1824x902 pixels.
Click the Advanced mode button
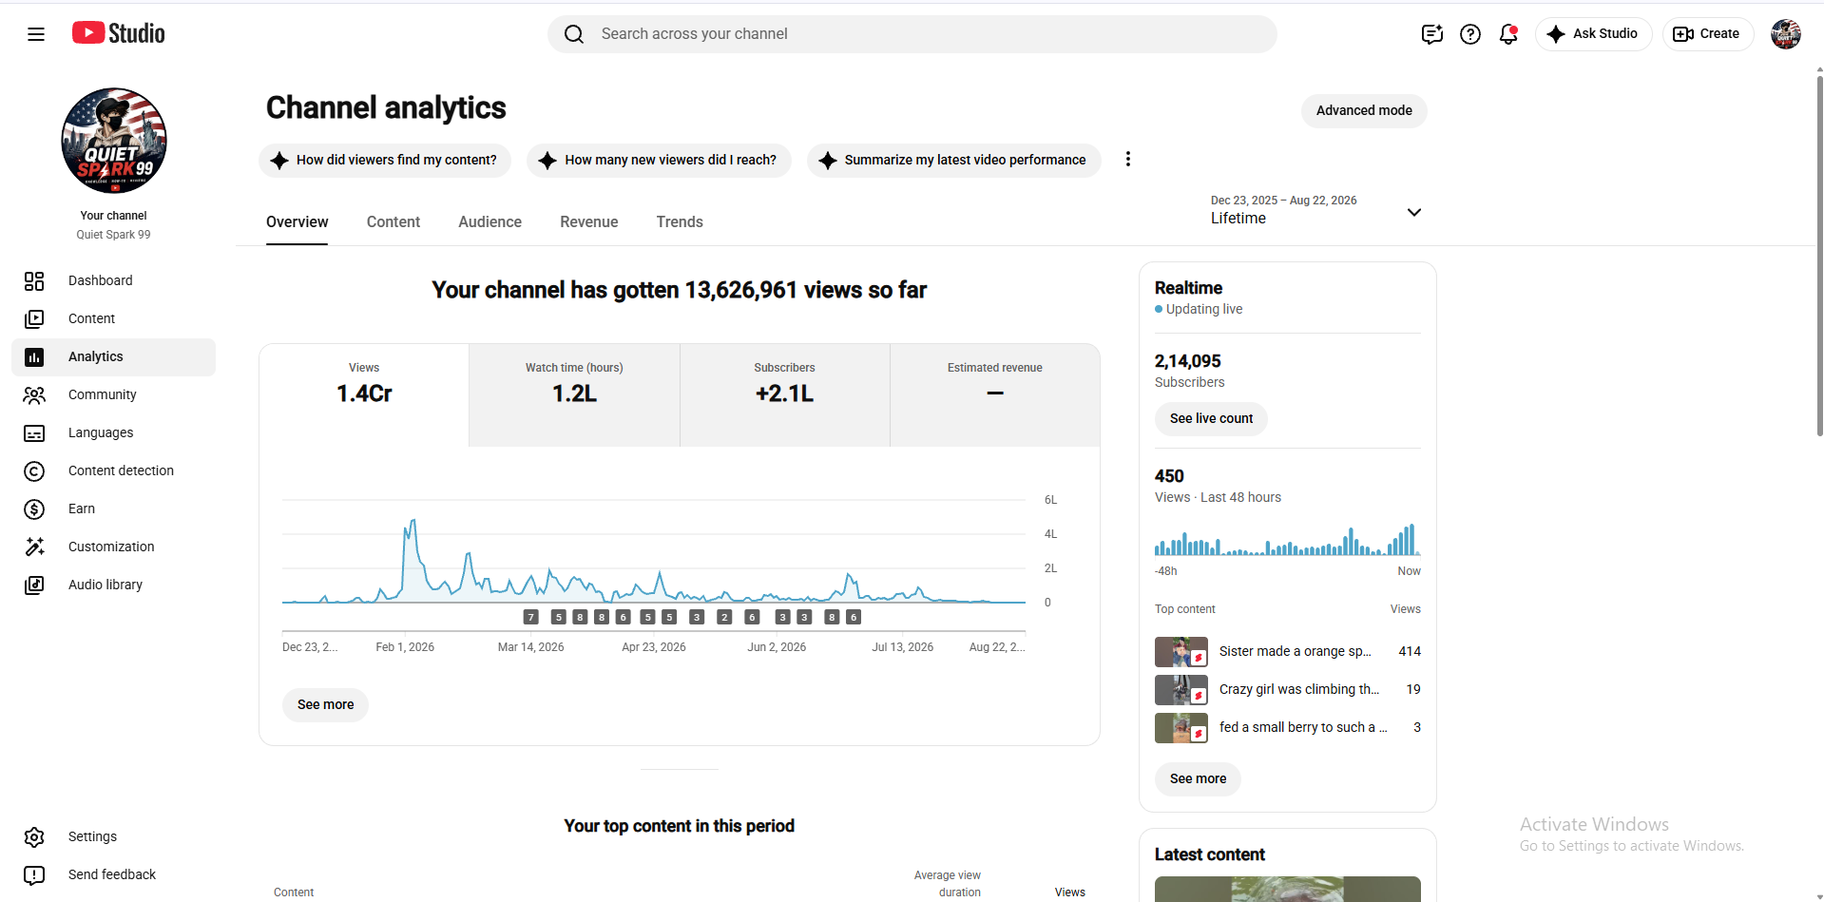pos(1364,110)
